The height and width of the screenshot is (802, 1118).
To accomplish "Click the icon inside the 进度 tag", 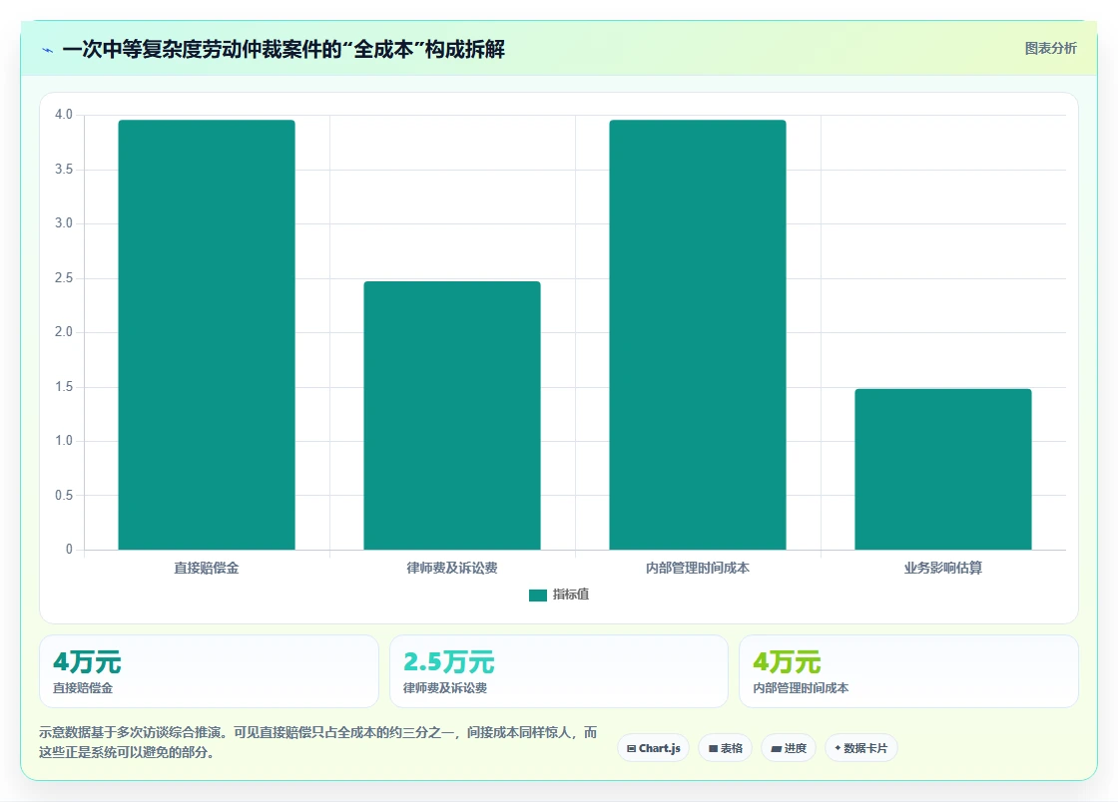I will coord(777,748).
